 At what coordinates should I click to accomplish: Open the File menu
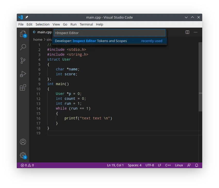[x=21, y=24]
